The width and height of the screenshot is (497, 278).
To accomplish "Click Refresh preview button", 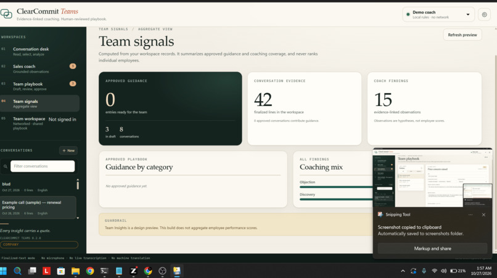I will tap(462, 35).
